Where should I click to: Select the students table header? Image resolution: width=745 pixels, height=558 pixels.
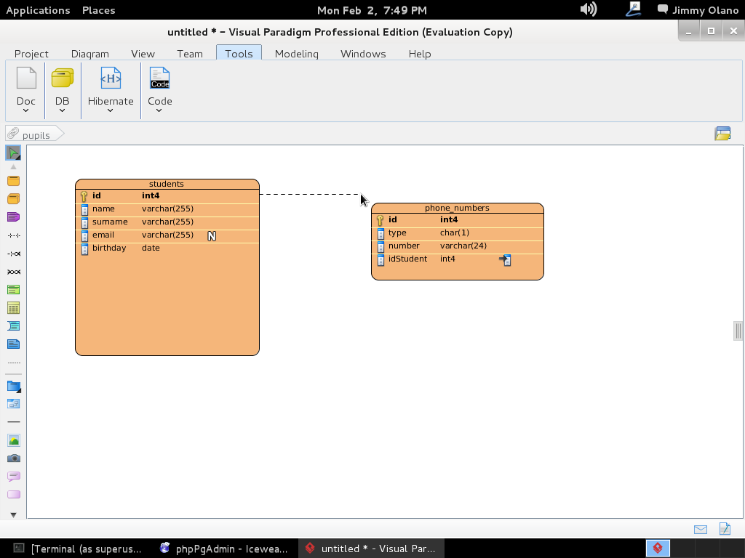click(x=167, y=184)
